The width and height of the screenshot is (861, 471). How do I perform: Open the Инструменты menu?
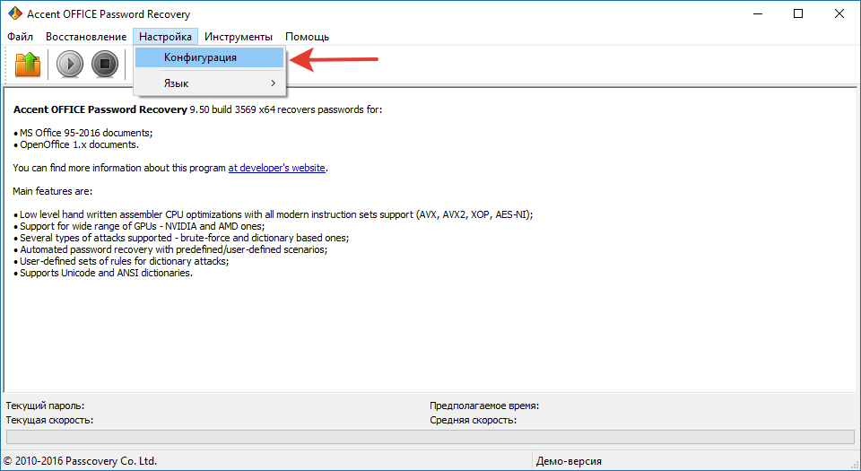click(x=238, y=37)
